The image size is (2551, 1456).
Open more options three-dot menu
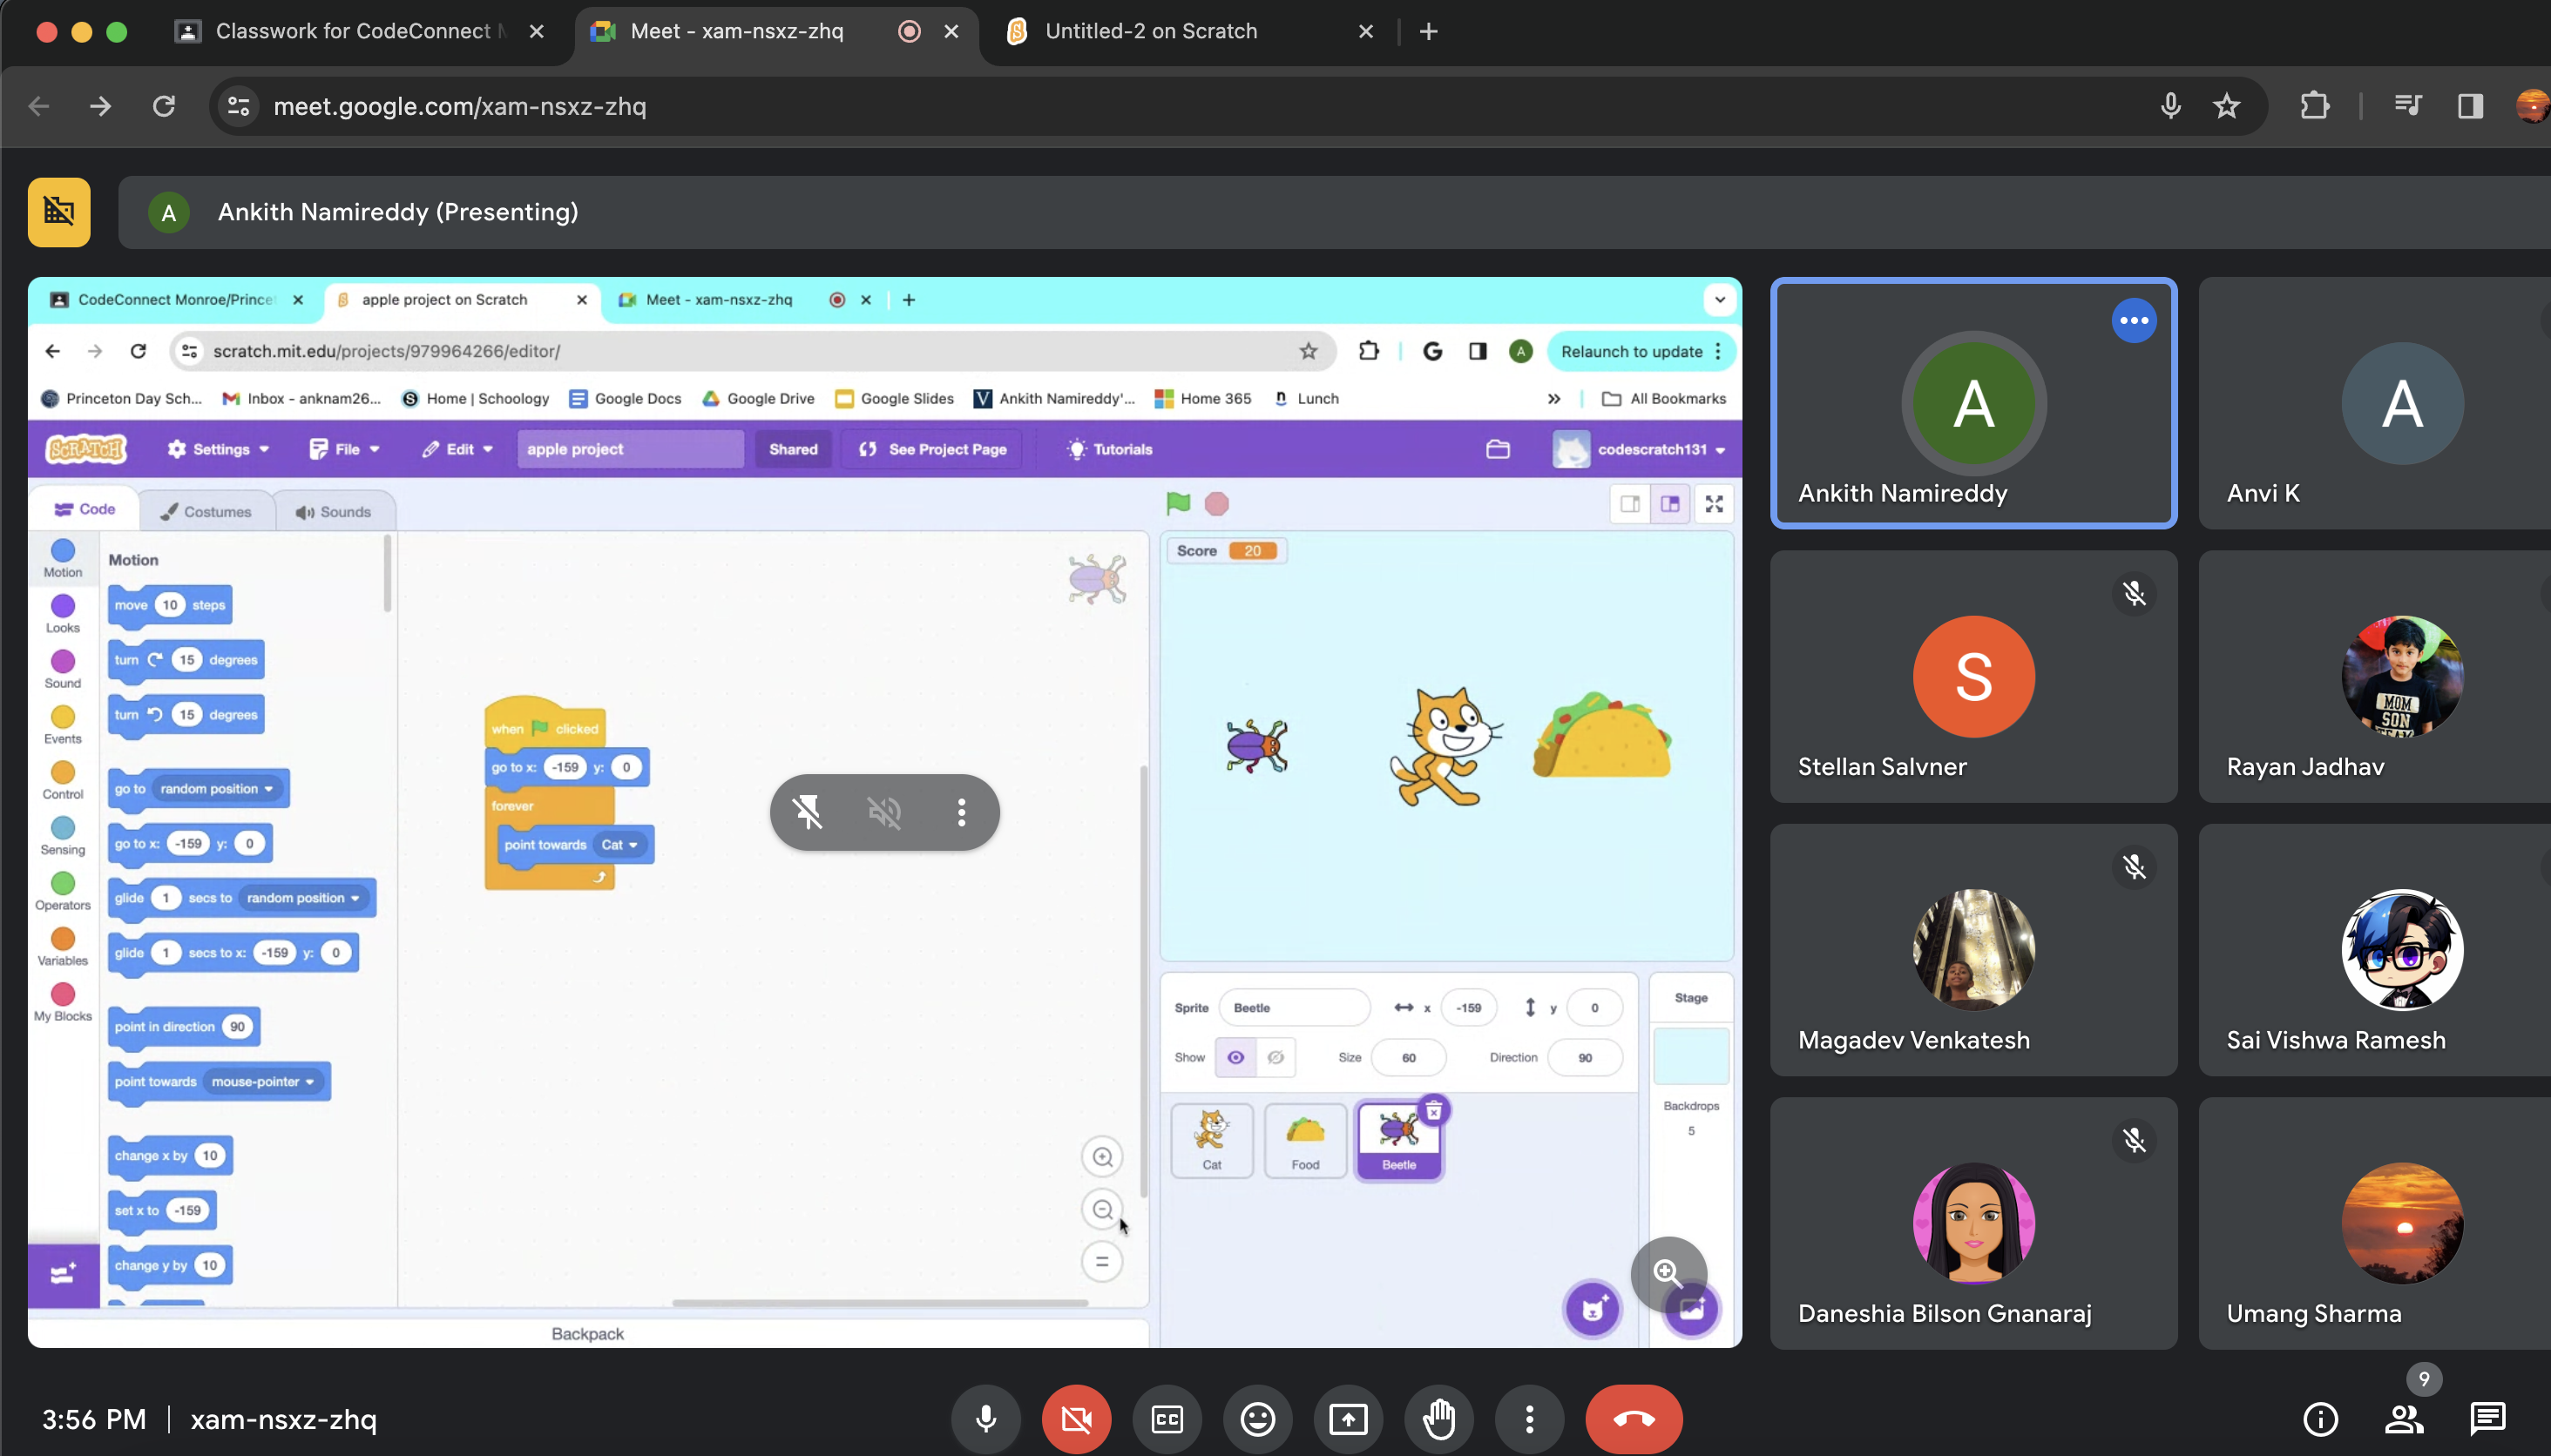[x=1529, y=1418]
